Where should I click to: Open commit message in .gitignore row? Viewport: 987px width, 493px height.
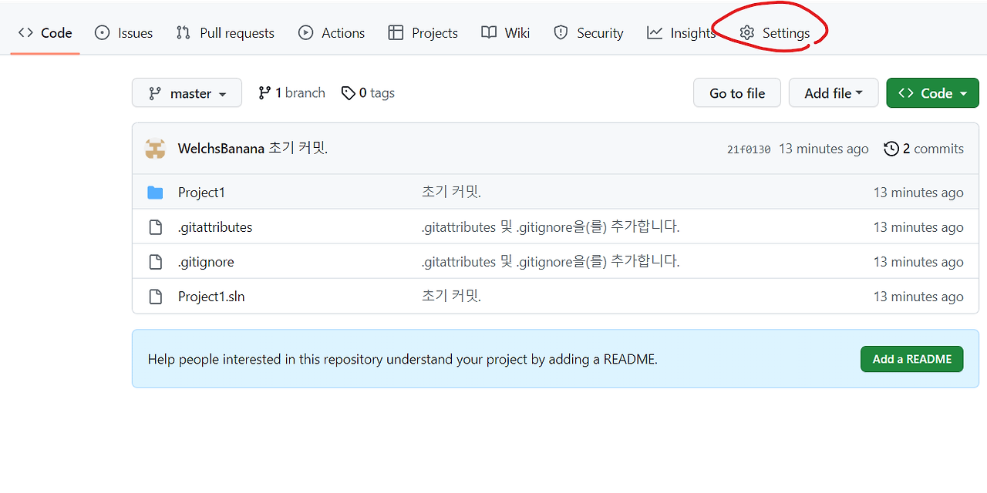[x=551, y=262]
